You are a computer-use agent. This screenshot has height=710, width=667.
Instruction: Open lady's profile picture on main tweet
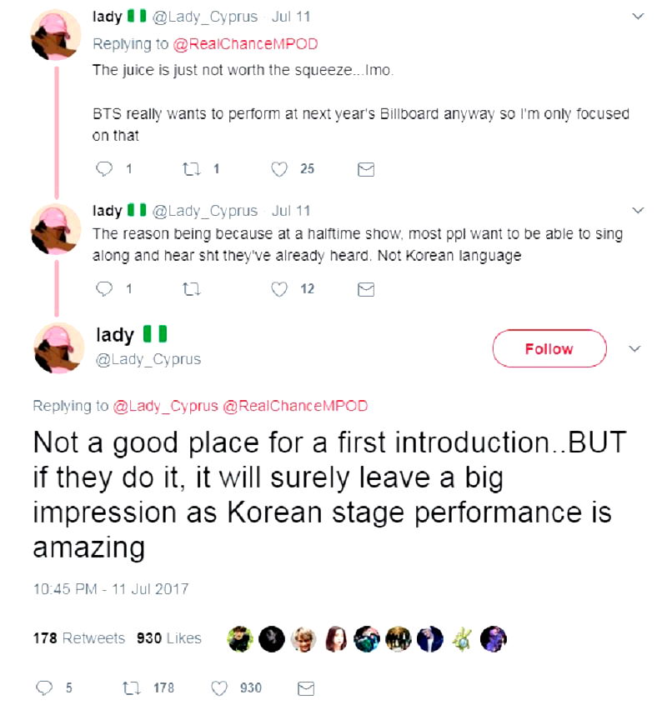(57, 347)
